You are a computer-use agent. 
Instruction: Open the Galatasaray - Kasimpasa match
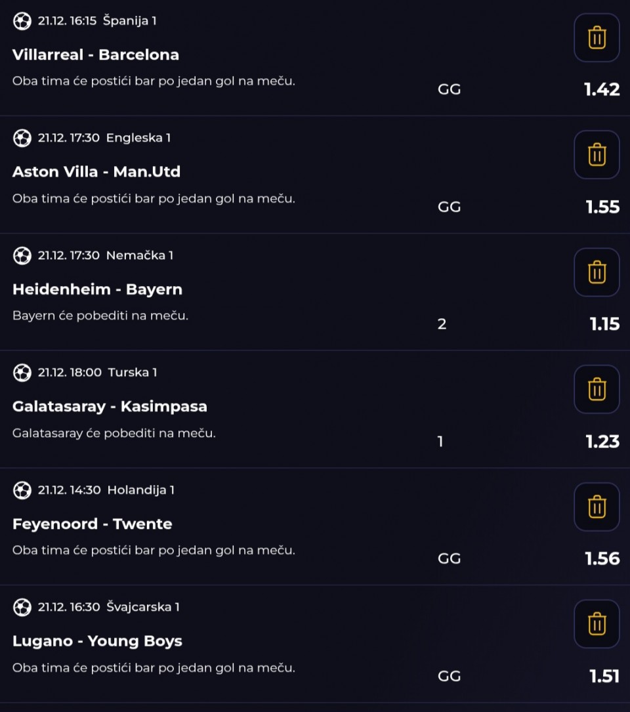110,407
